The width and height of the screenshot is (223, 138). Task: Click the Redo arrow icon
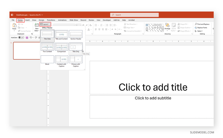coord(36,38)
